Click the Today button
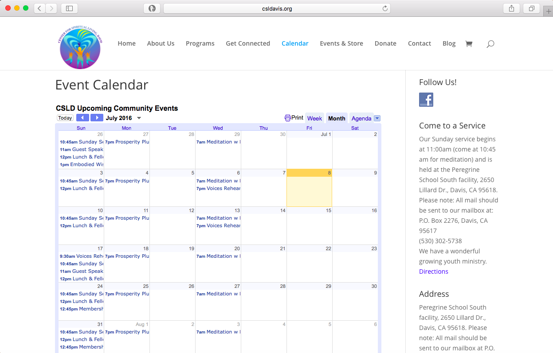 pyautogui.click(x=65, y=118)
